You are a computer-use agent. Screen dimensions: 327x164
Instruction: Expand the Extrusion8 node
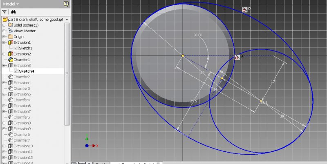coord(4,123)
